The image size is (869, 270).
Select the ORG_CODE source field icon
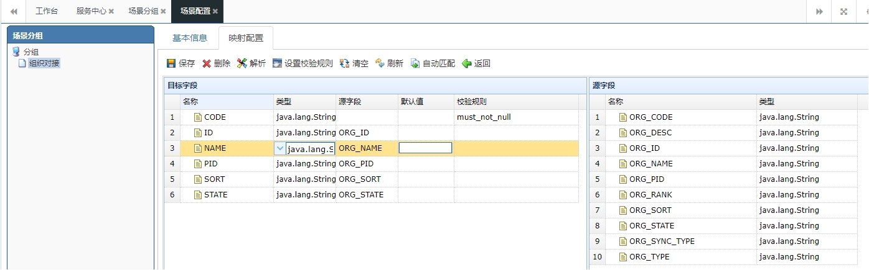(x=623, y=117)
